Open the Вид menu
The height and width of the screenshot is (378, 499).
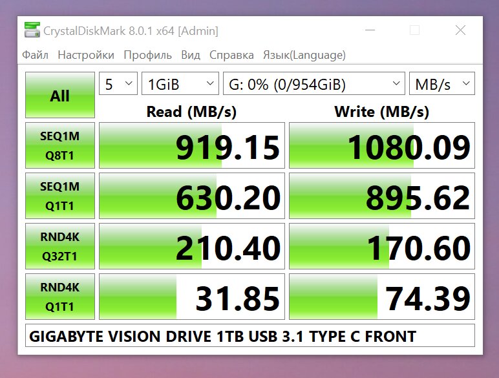pyautogui.click(x=191, y=55)
